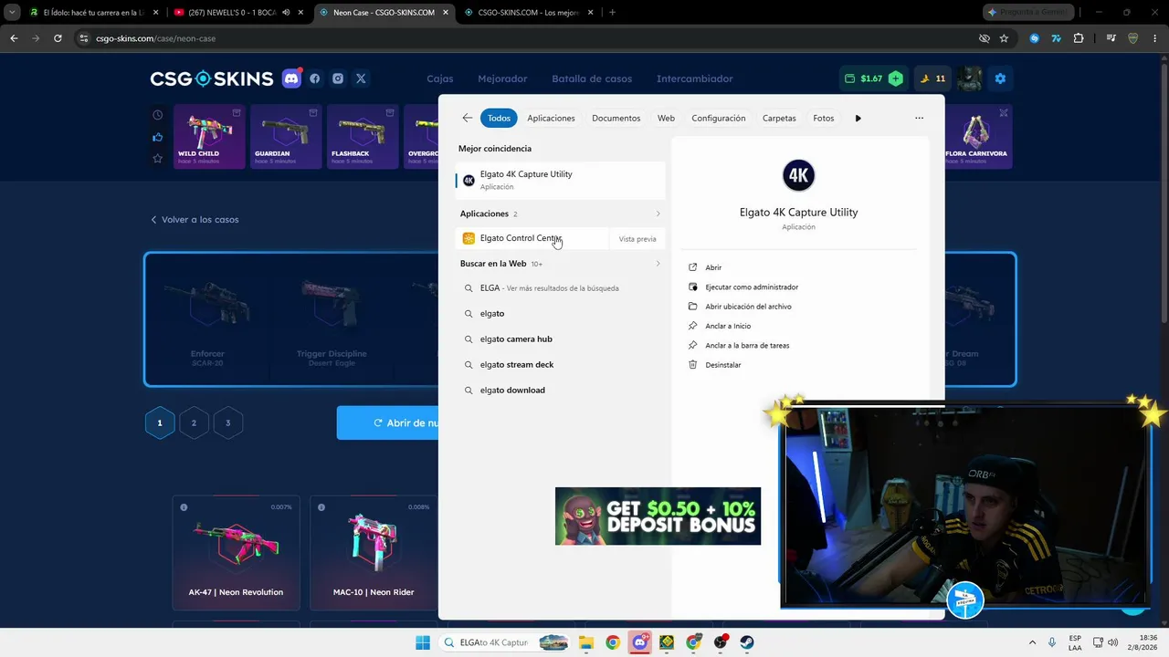Select the Elgato 4K Capture Utility best match
The image size is (1169, 657).
[560, 180]
